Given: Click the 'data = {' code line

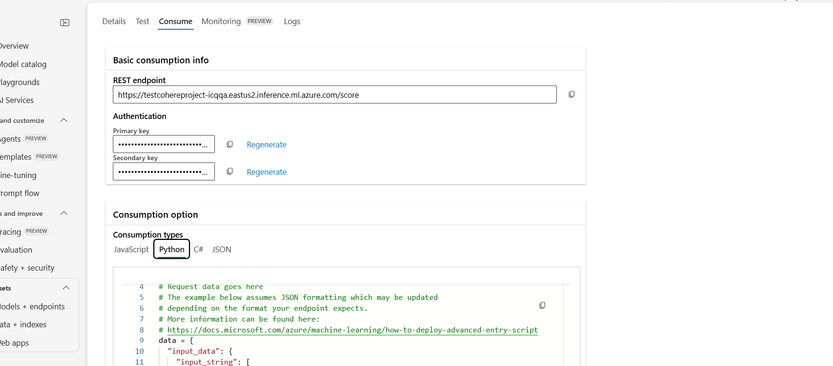Looking at the screenshot, I should (x=176, y=340).
